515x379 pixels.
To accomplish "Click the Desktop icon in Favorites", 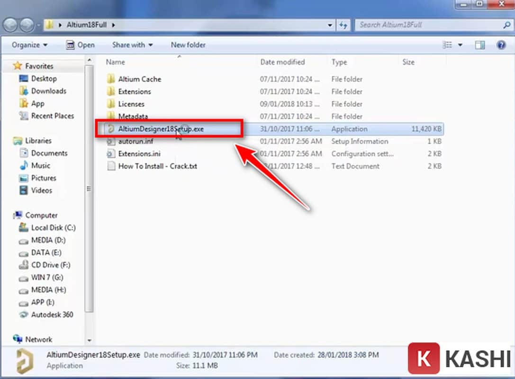I will coord(23,79).
